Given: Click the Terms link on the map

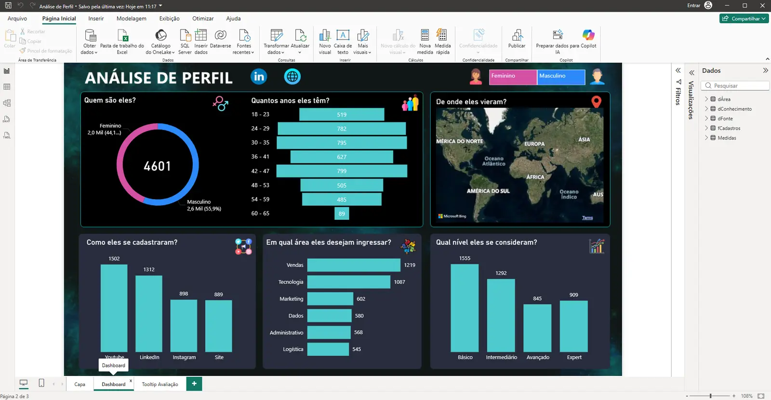Looking at the screenshot, I should pyautogui.click(x=587, y=218).
